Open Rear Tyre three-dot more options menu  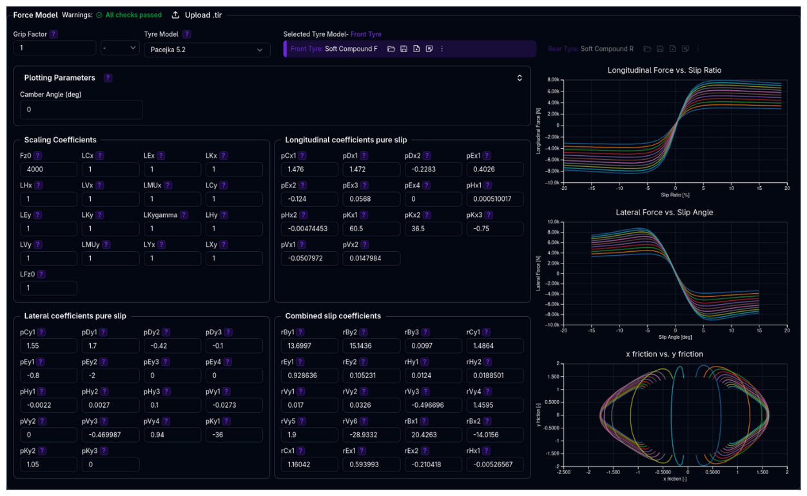tap(697, 49)
